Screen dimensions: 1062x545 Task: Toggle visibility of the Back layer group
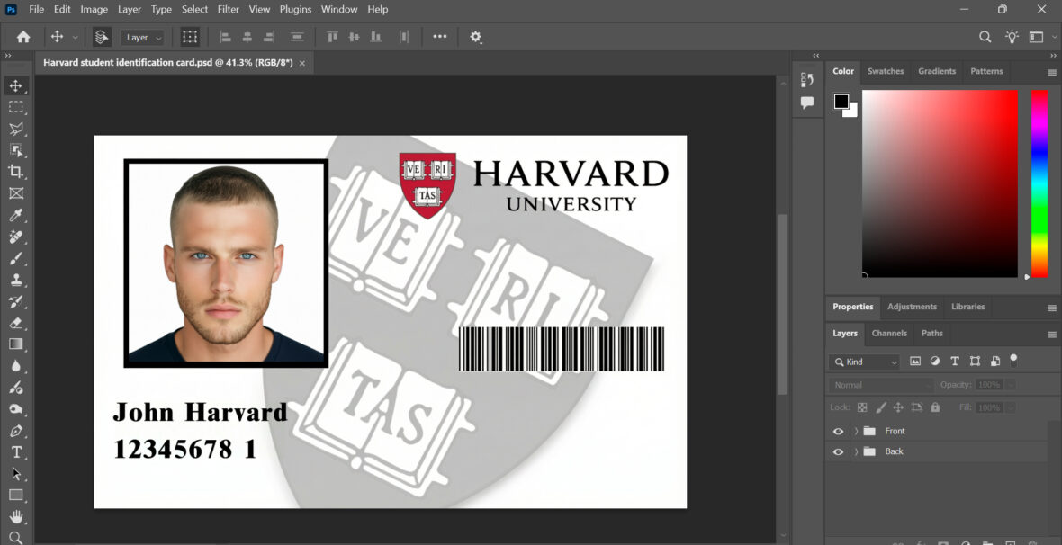pyautogui.click(x=837, y=451)
